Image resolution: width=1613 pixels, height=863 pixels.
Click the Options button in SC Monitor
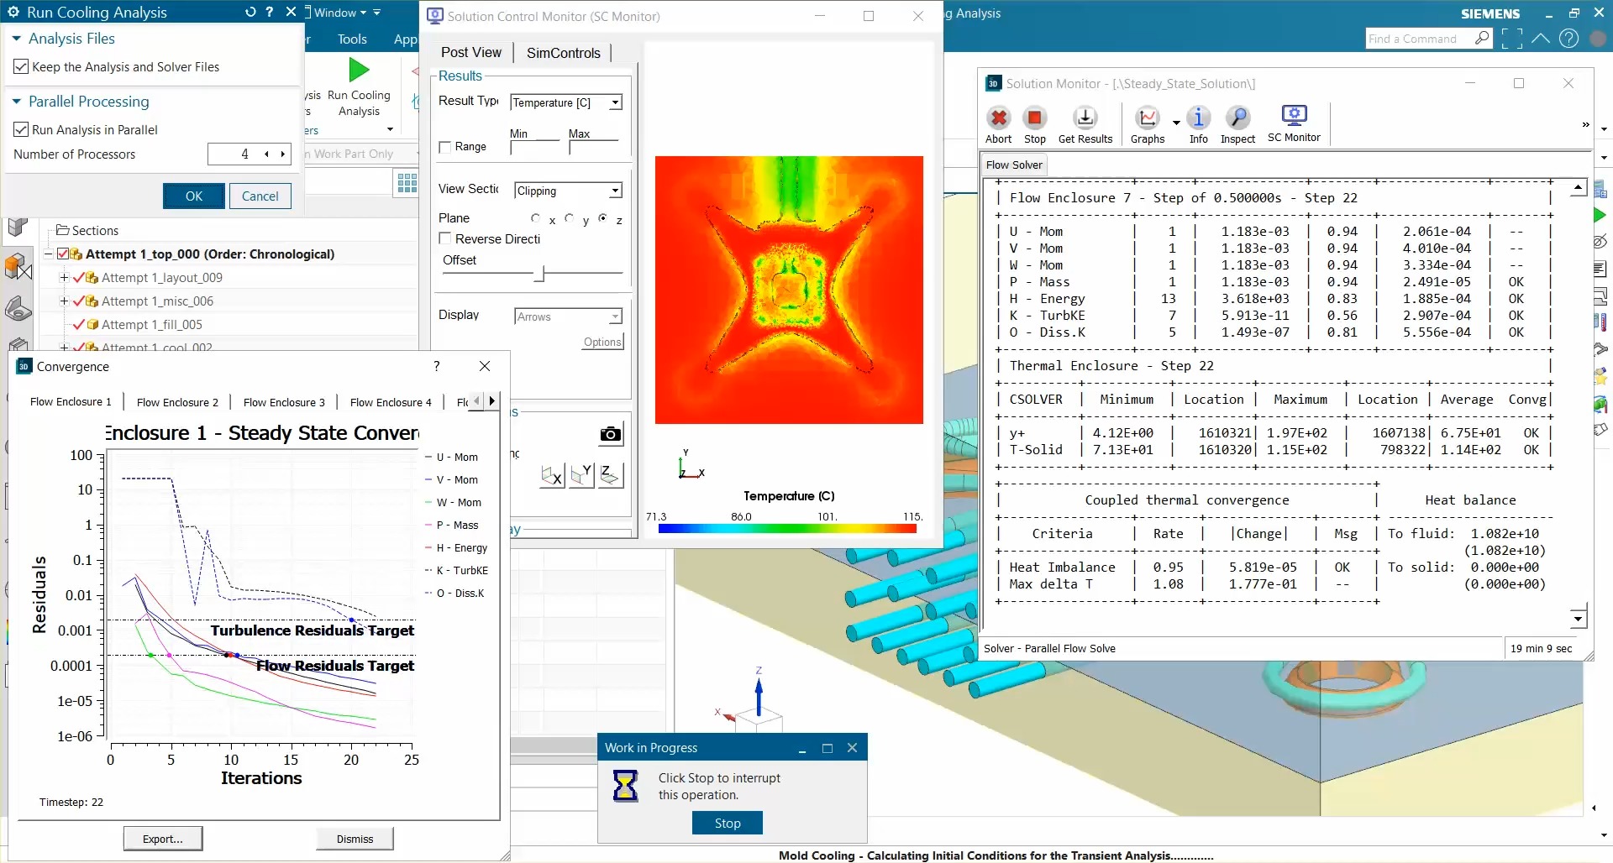point(602,342)
